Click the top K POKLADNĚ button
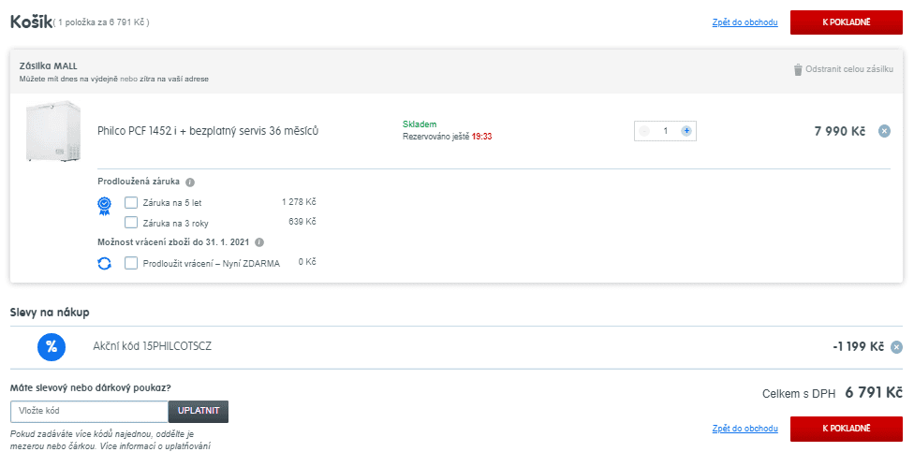The image size is (914, 452). (847, 22)
